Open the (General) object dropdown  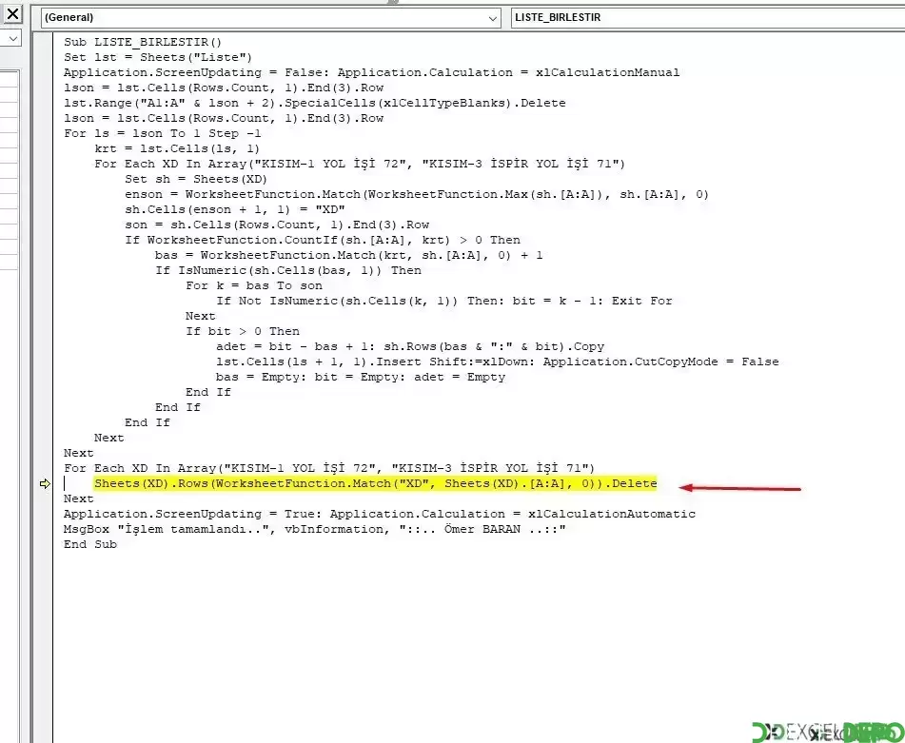(x=270, y=18)
